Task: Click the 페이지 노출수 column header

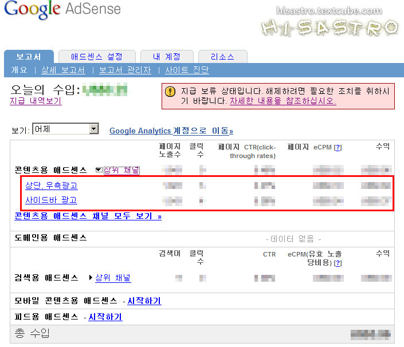Action: pos(170,151)
